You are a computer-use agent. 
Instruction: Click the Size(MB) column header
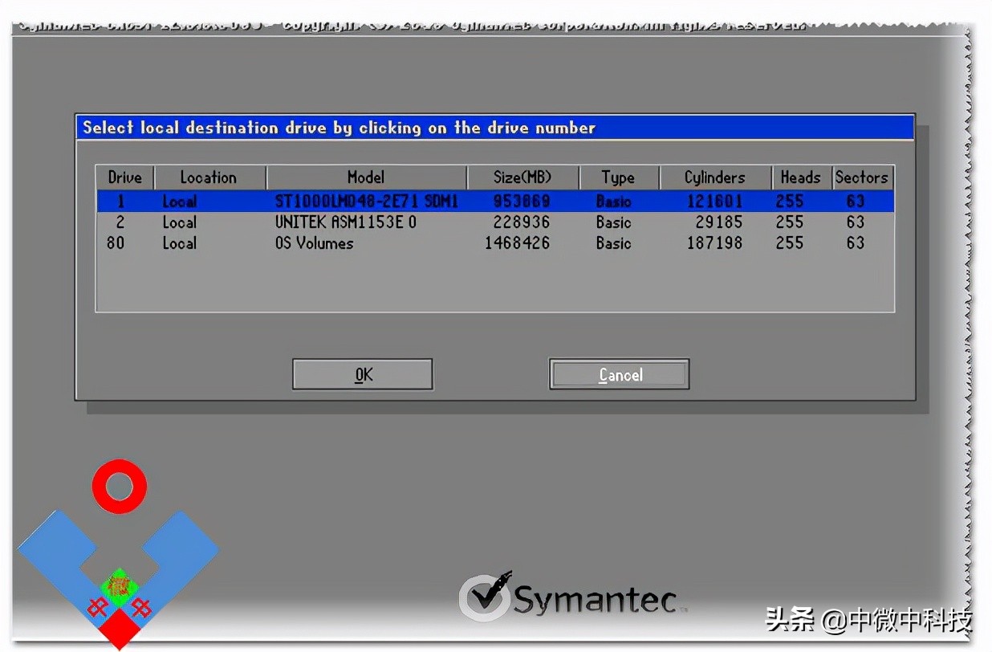click(522, 177)
